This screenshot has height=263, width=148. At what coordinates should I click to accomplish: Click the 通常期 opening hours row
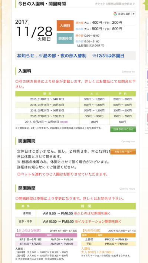(75, 213)
